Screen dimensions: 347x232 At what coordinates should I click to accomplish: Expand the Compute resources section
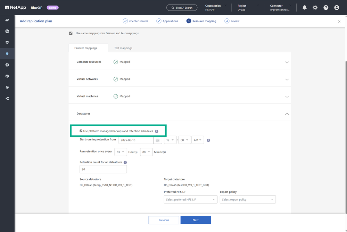pyautogui.click(x=287, y=62)
